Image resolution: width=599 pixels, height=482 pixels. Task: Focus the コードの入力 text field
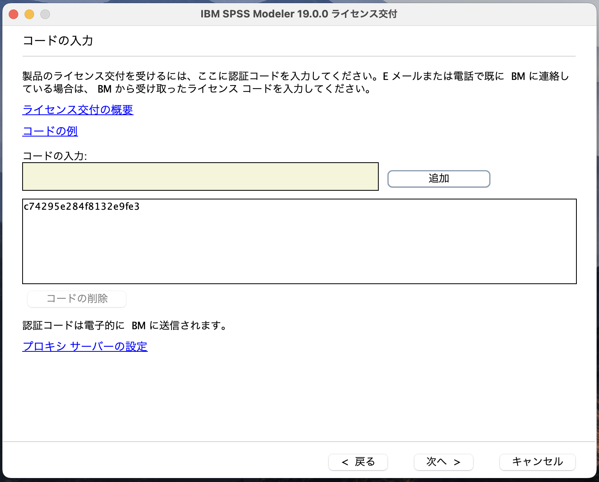(200, 176)
